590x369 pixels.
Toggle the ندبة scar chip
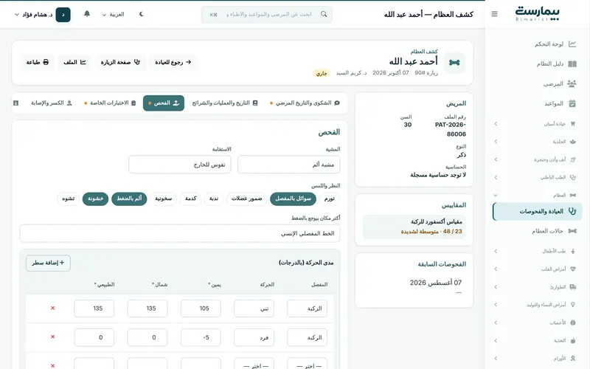214,199
